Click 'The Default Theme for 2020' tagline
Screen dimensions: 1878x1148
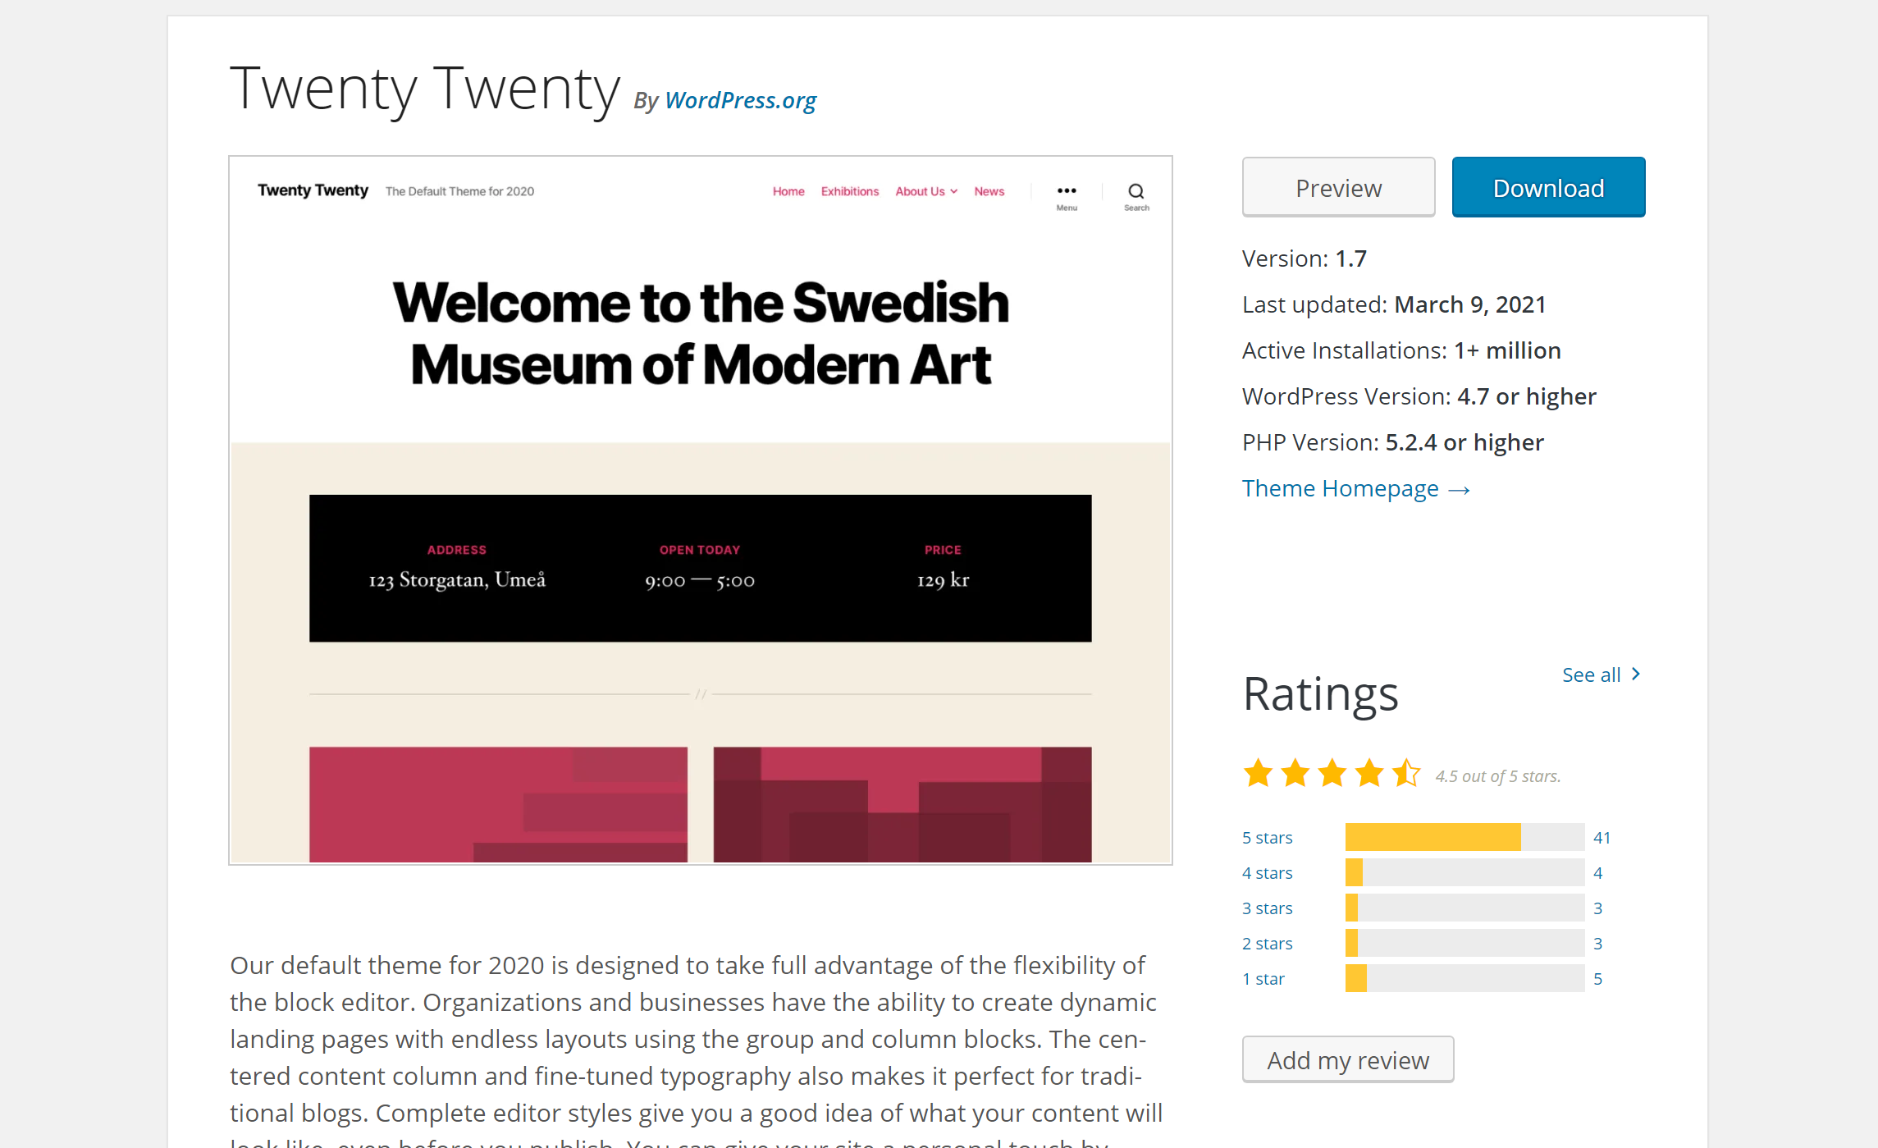(459, 191)
